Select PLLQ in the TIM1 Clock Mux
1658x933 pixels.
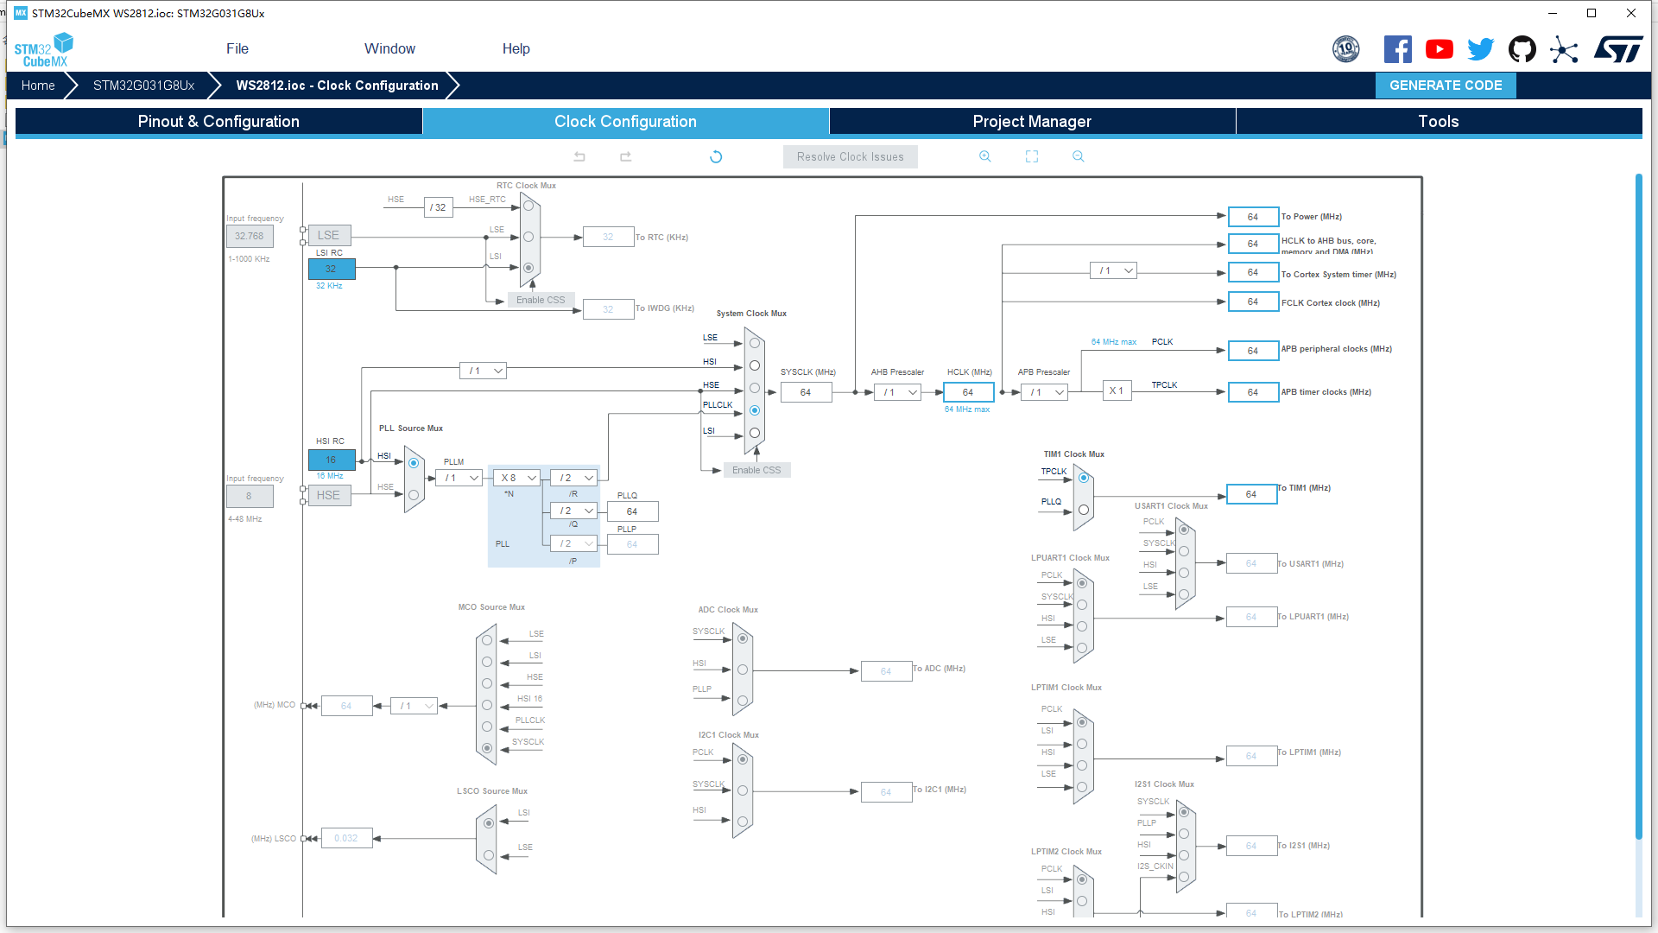[1084, 510]
